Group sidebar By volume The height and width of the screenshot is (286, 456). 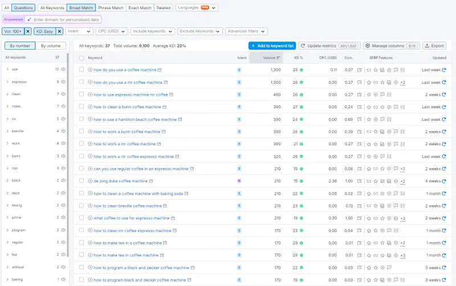51,46
